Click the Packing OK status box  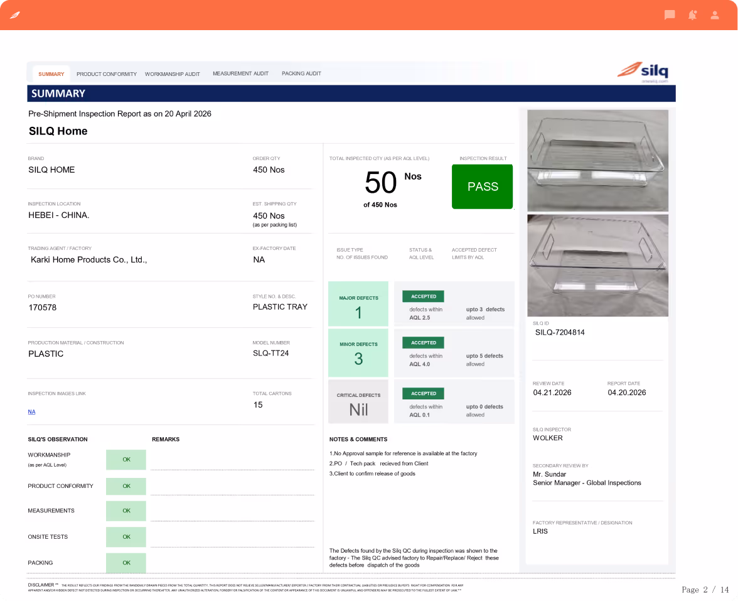(x=126, y=563)
